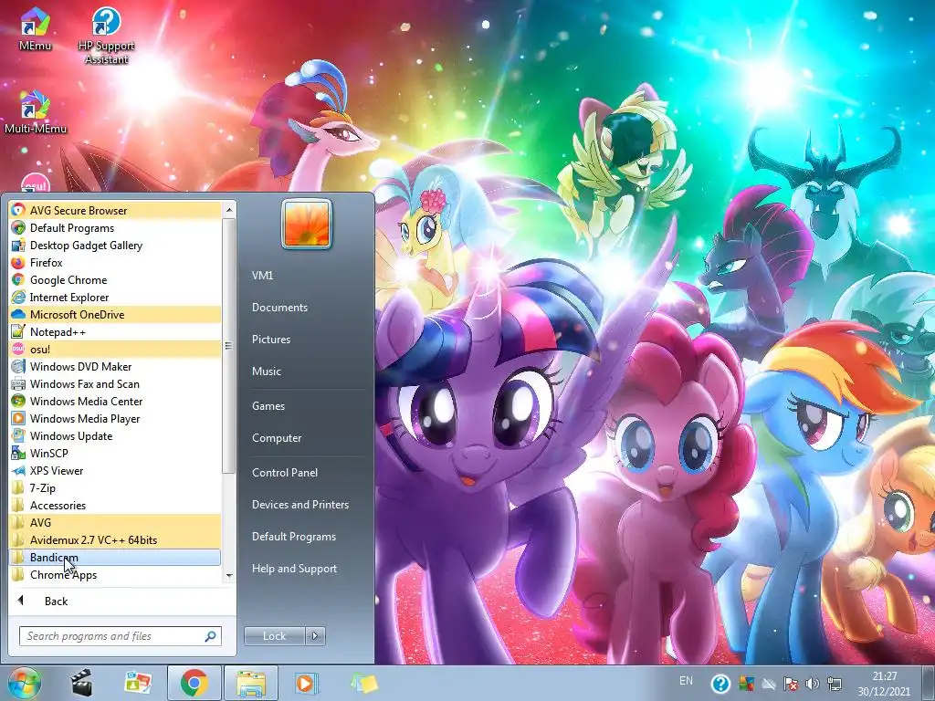Open Documents from the Start menu
The width and height of the screenshot is (935, 701).
[279, 308]
